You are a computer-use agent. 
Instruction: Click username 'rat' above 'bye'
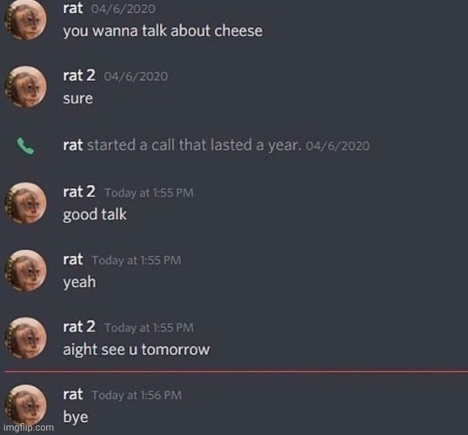pos(72,394)
